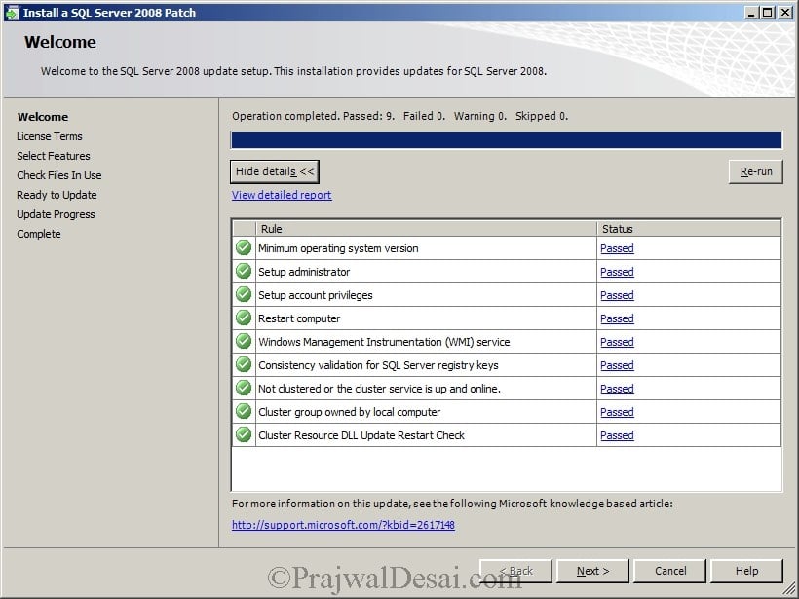
Task: Select Check Files In Use step
Action: [x=59, y=175]
